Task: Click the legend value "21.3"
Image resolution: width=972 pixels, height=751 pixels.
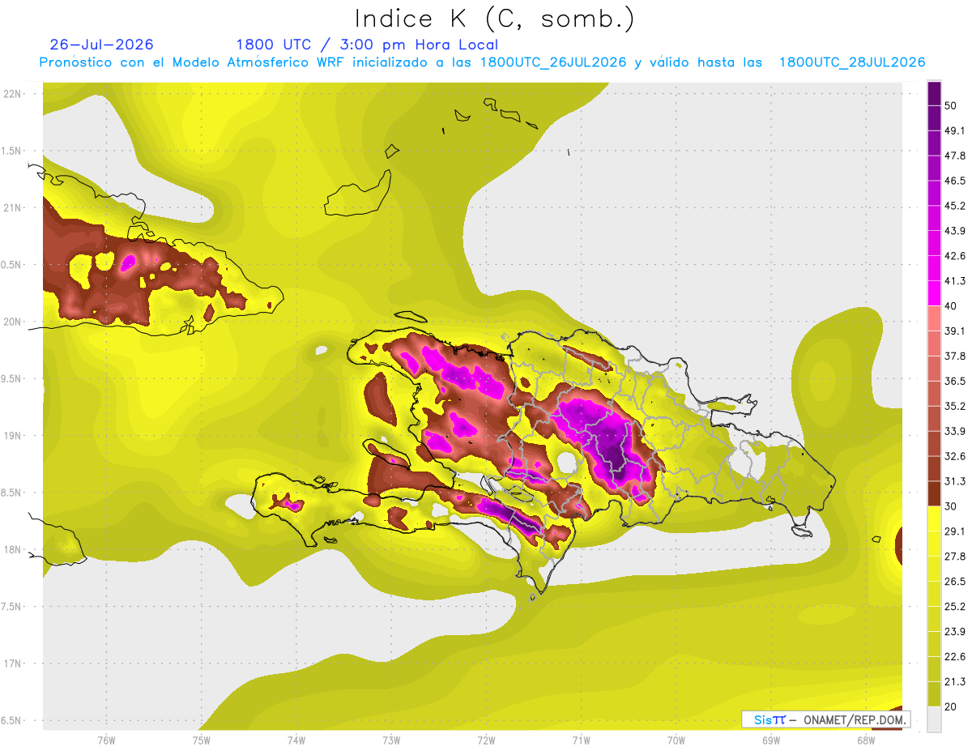Action: [x=954, y=681]
